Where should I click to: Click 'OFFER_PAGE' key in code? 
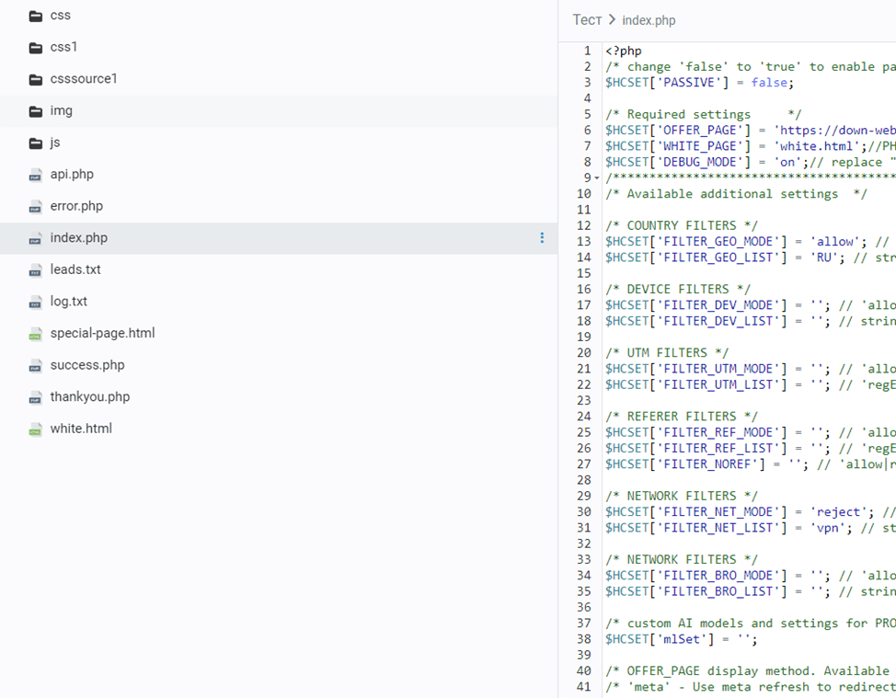point(703,131)
